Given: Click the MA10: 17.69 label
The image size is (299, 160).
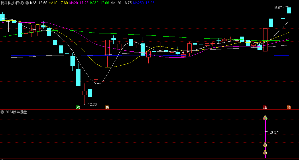Looking at the screenshot, I should pos(58,3).
